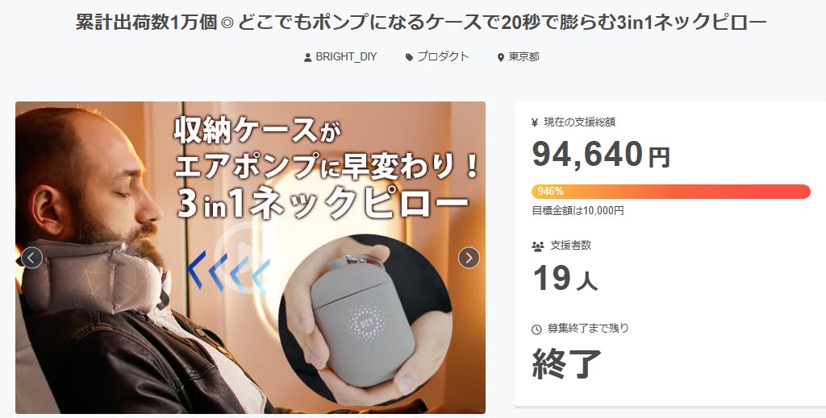
Task: Click the 94,640円 total amount
Action: [601, 154]
